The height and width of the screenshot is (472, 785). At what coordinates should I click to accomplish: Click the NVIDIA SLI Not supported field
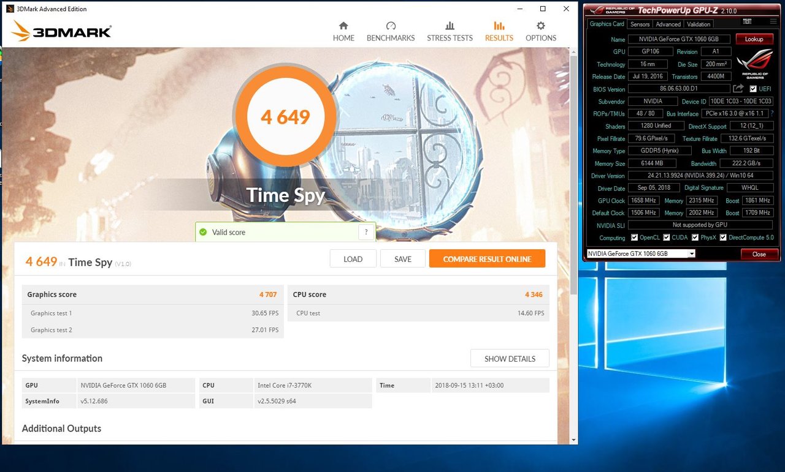[x=700, y=225]
